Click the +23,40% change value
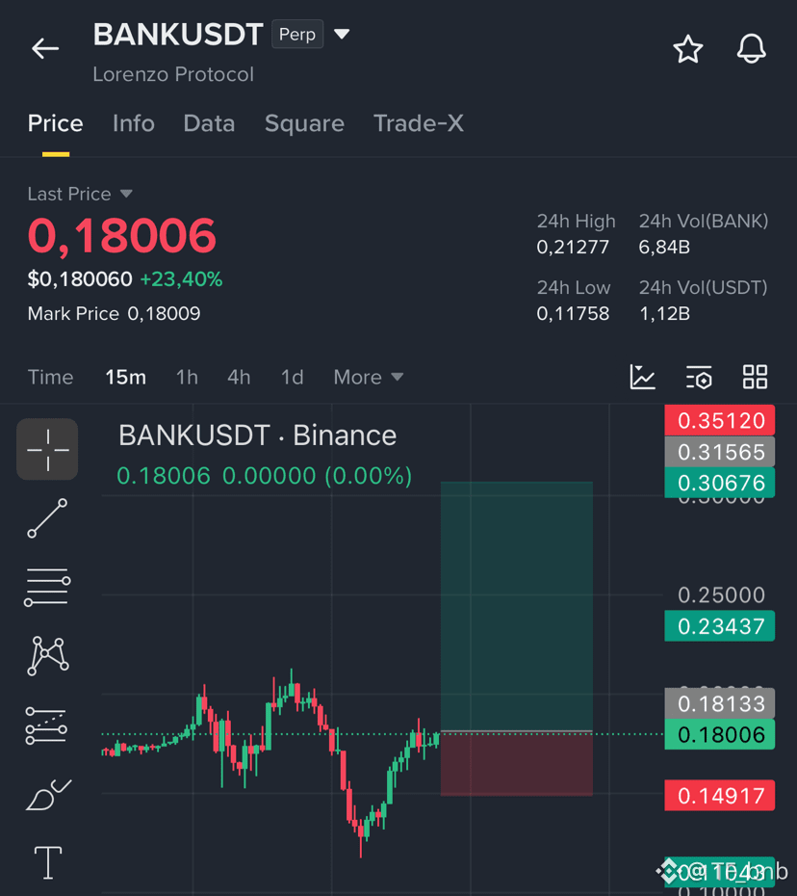Screen dimensions: 797x896 (x=181, y=279)
